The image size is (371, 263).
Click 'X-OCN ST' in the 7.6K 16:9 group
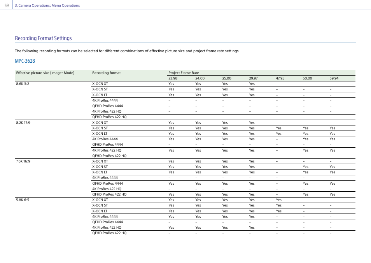click(100, 167)
